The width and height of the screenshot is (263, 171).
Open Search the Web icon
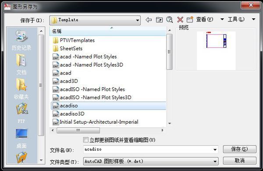tap(170, 20)
